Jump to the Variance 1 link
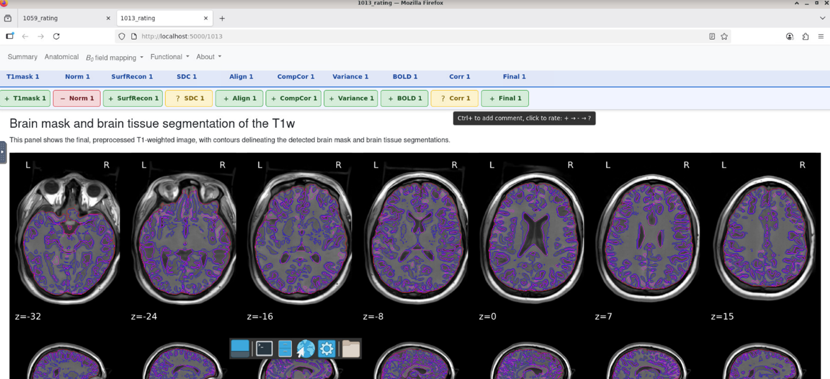The height and width of the screenshot is (379, 830). pos(351,77)
